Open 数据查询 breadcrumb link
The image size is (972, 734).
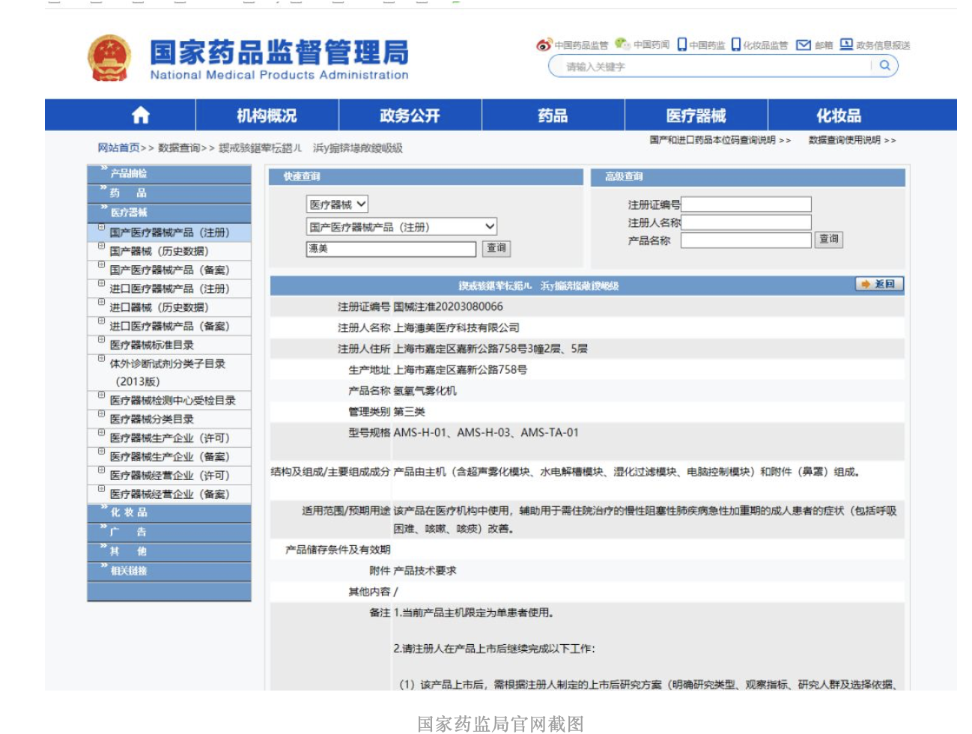(x=179, y=148)
